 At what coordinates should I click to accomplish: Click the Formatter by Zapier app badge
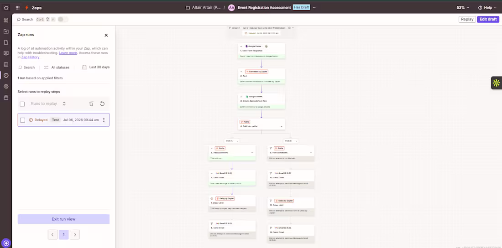(x=256, y=72)
